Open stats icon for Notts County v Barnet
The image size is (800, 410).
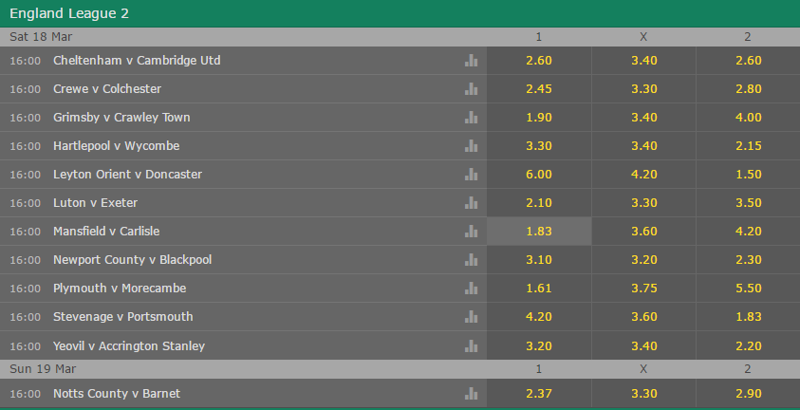(471, 394)
